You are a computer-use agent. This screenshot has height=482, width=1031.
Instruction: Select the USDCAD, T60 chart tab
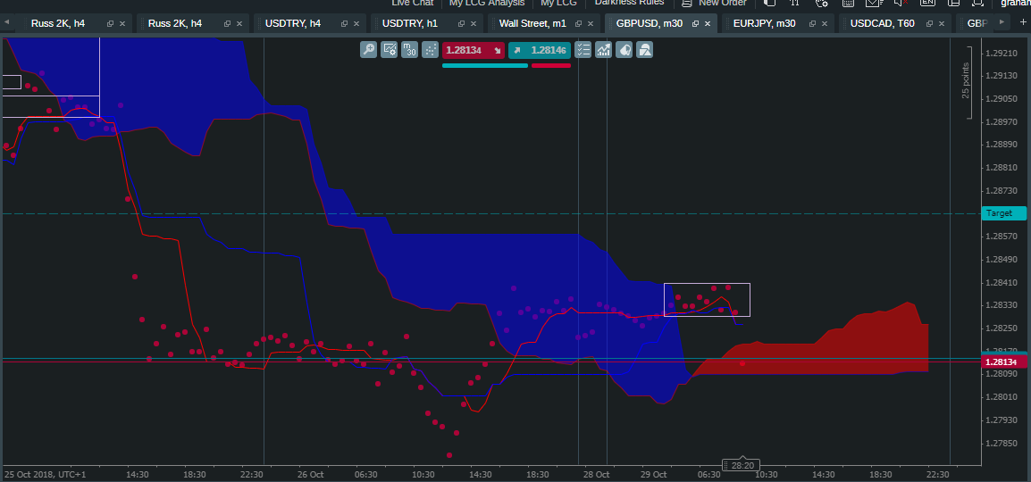882,23
